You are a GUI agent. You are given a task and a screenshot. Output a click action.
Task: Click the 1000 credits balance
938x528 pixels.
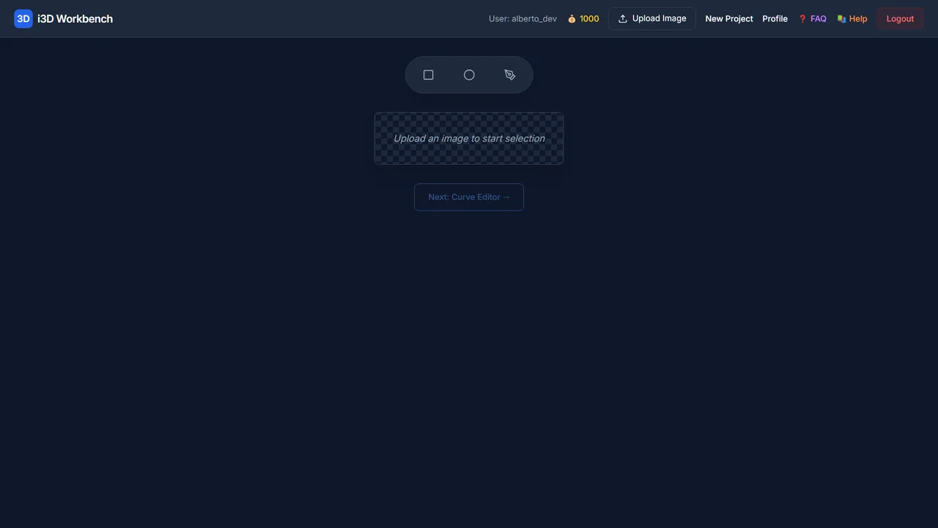point(589,19)
